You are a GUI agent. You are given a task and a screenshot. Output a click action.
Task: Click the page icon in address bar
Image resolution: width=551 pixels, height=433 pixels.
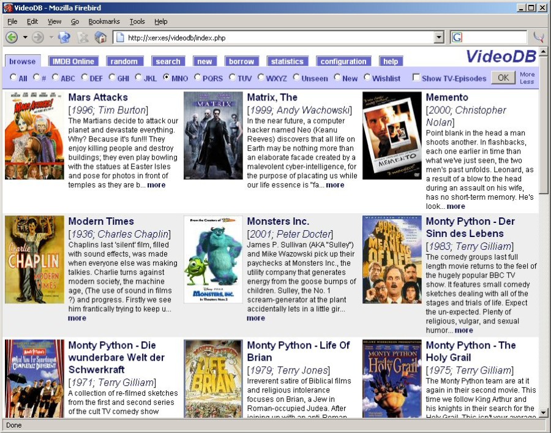120,37
